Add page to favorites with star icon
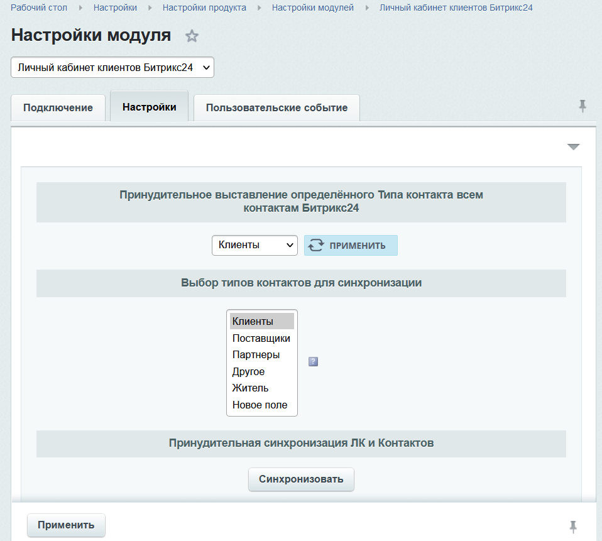This screenshot has height=541, width=602. [x=192, y=36]
